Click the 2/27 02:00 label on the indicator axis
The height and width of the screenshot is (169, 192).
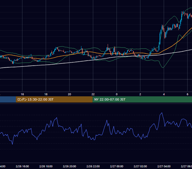pyautogui.click(x=140, y=166)
